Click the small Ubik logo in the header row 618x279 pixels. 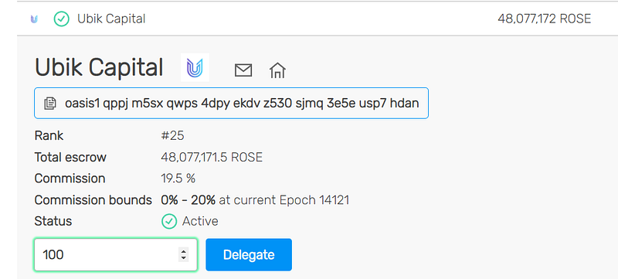(x=34, y=19)
